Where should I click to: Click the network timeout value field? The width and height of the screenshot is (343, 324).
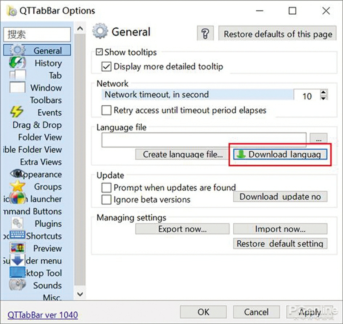point(307,95)
